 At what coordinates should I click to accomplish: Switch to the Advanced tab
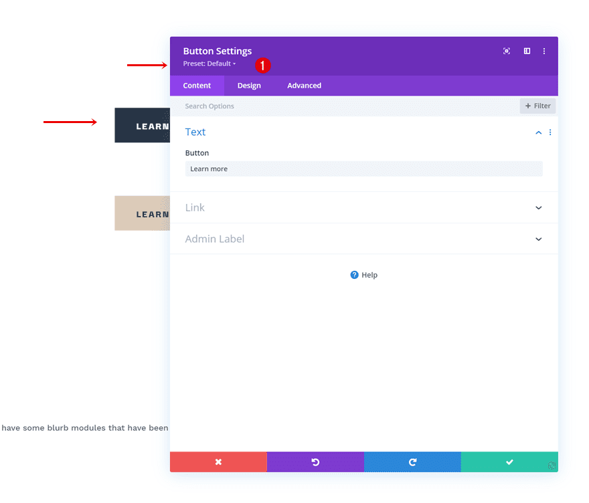coord(304,85)
